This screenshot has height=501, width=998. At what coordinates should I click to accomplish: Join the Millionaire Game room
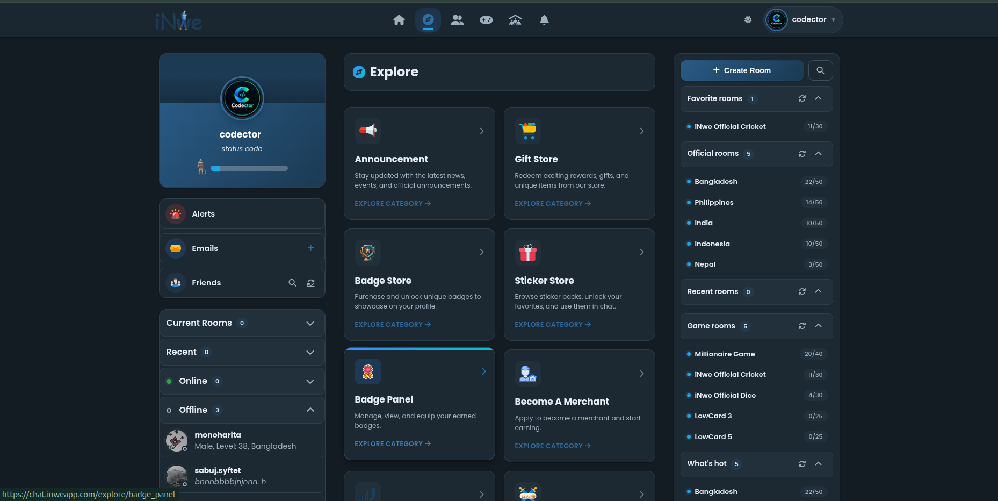coord(756,354)
